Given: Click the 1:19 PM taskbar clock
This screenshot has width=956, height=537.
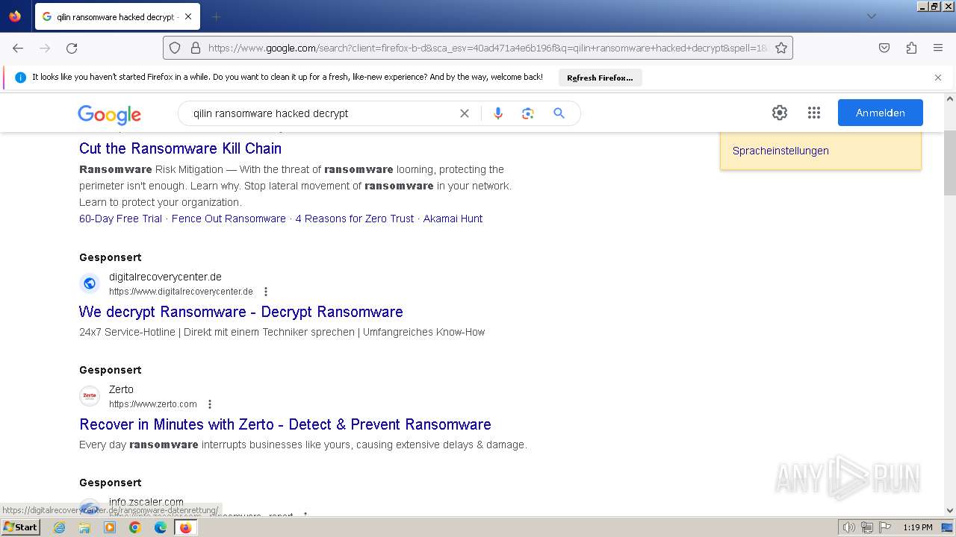Looking at the screenshot, I should coord(917,527).
